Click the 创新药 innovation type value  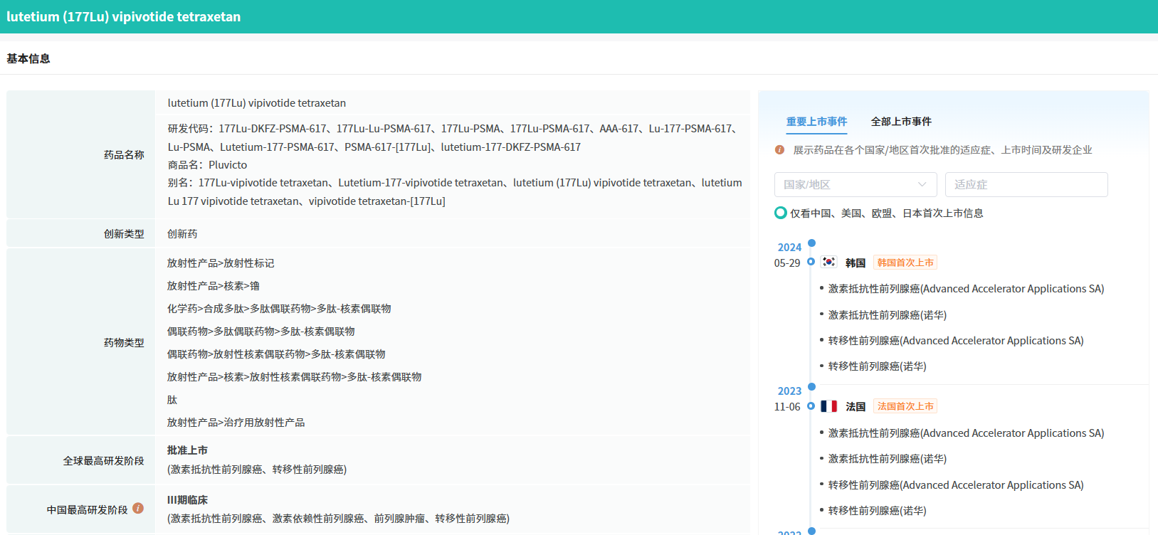tap(182, 234)
